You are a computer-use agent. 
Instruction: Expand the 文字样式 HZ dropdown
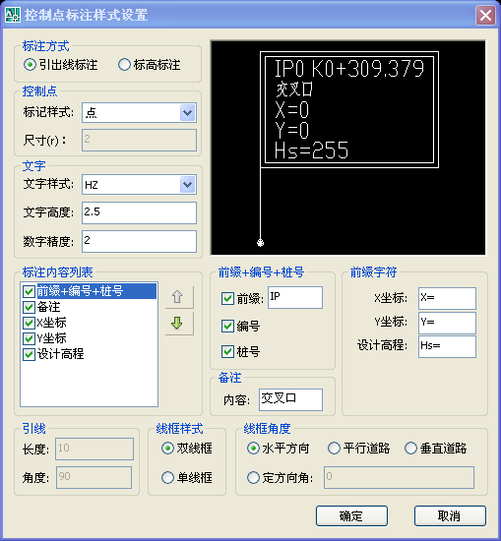point(187,185)
